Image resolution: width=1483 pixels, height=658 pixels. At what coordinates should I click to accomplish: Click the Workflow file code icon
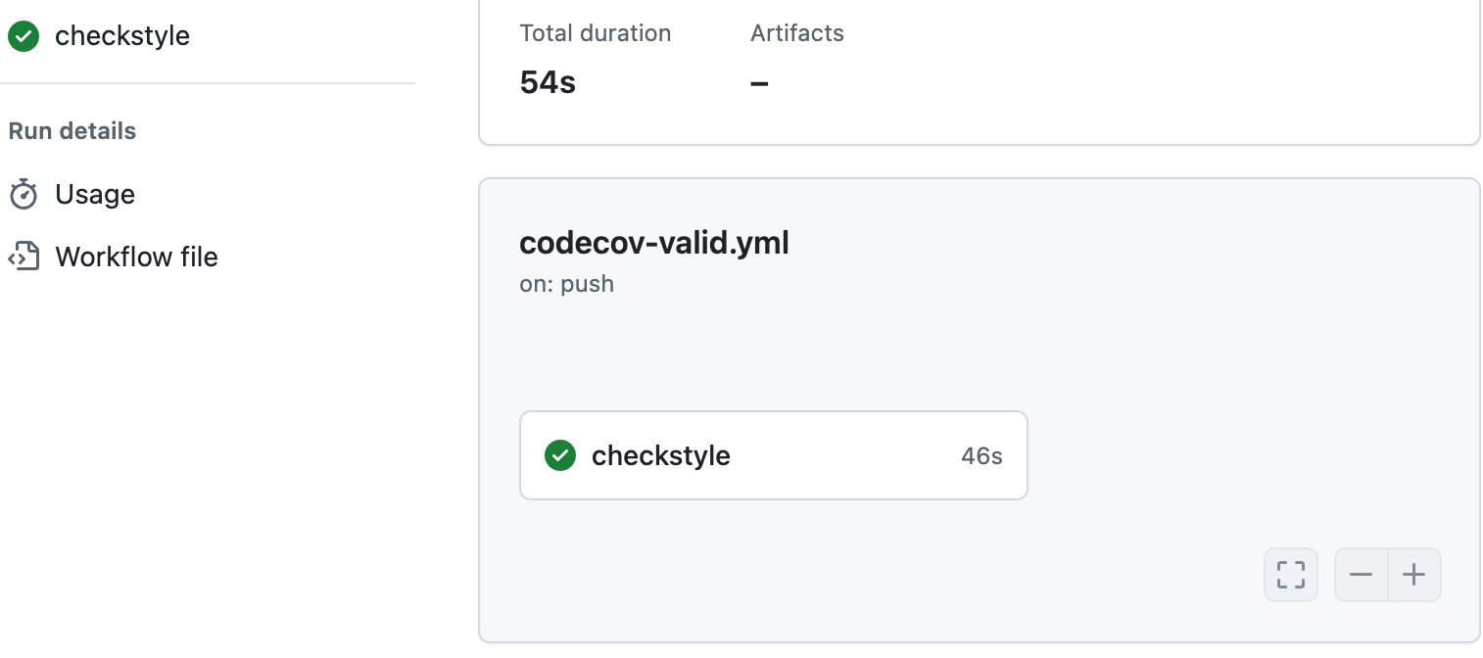pos(24,257)
